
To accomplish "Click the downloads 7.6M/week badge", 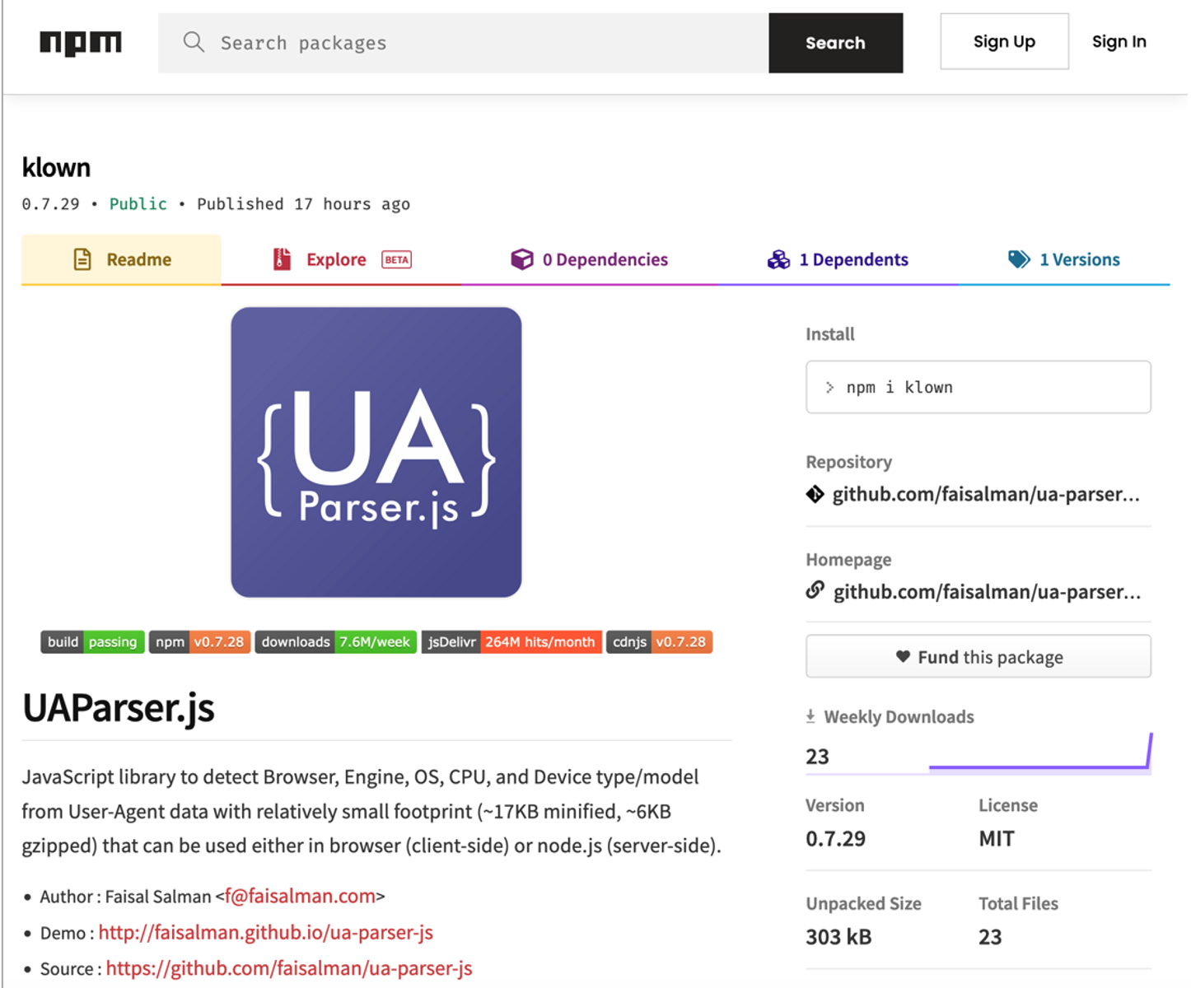I will pos(335,641).
